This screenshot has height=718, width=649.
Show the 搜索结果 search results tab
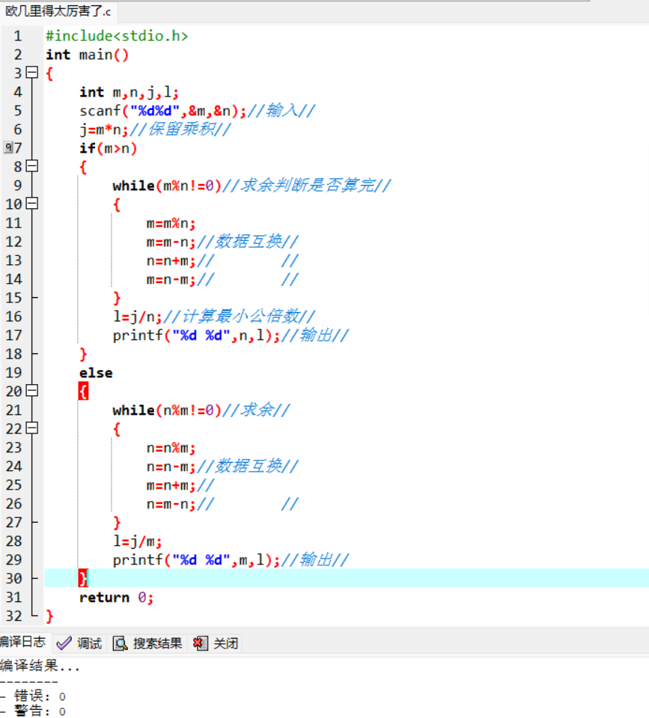(147, 643)
